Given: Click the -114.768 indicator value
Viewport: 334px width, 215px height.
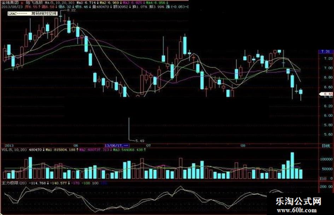Looking at the screenshot, I should point(37,183).
